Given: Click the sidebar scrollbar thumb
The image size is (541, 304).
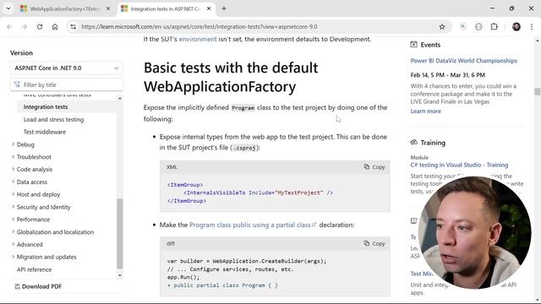Looking at the screenshot, I should [x=120, y=233].
